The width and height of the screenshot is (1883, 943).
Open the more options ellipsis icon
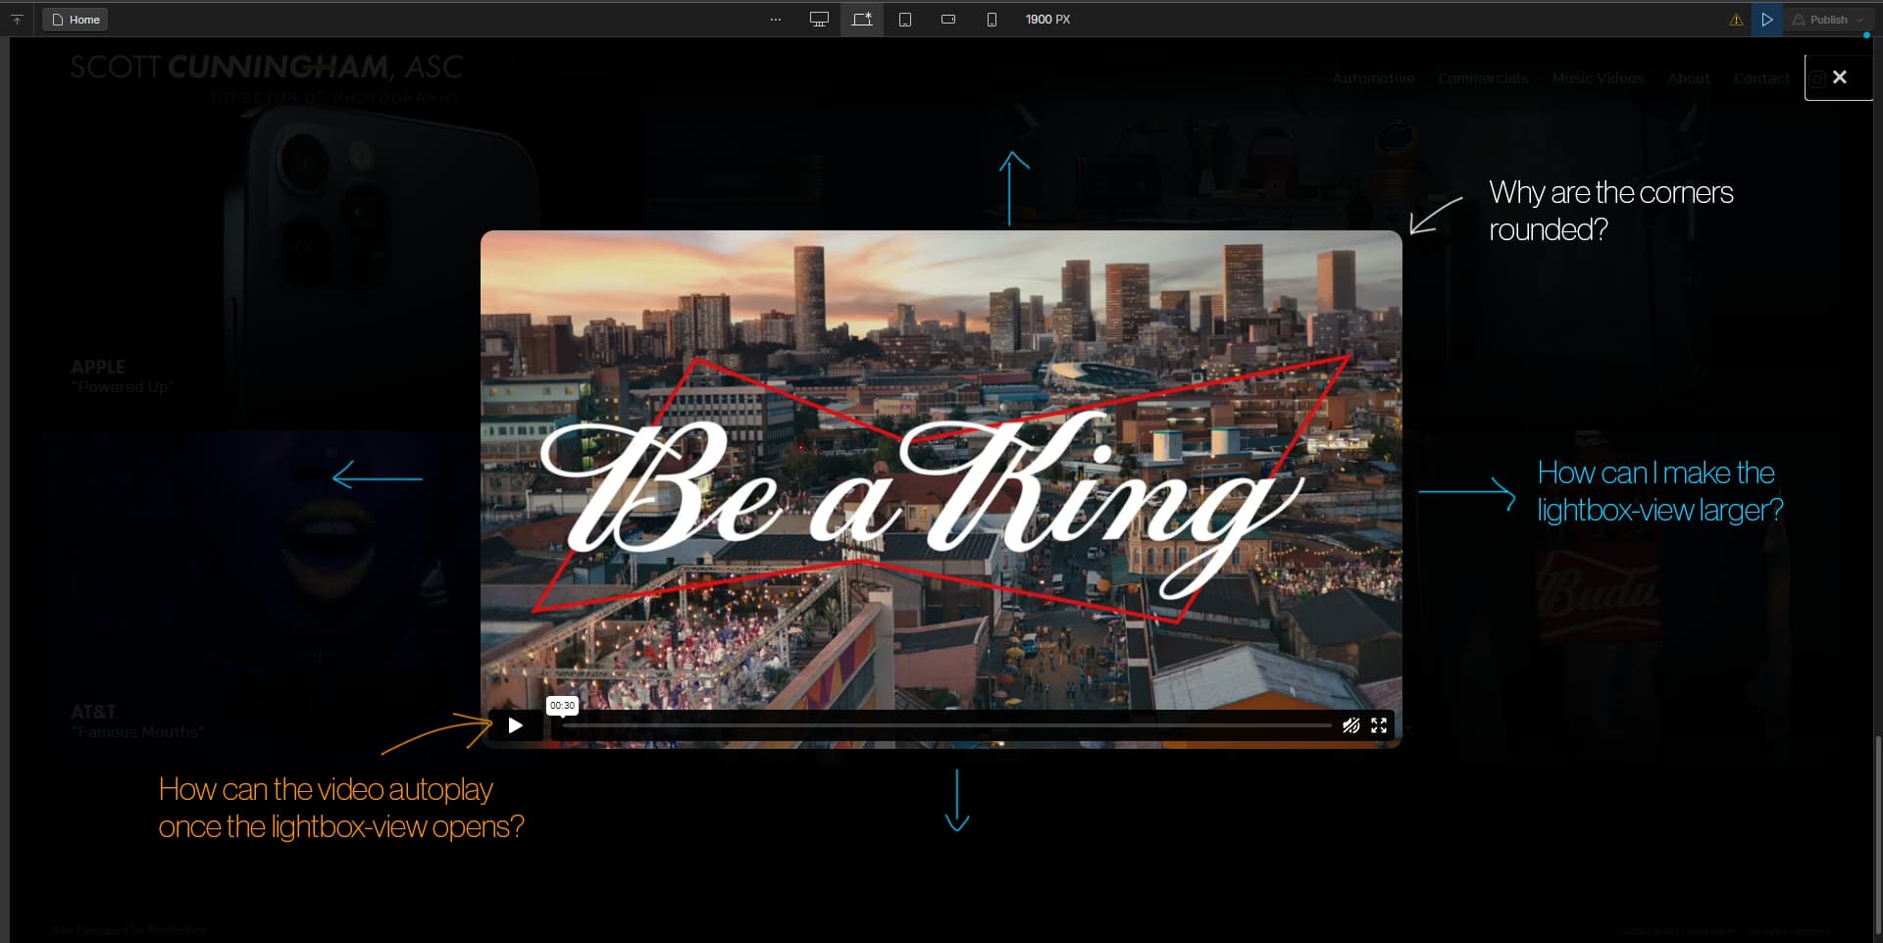tap(775, 19)
